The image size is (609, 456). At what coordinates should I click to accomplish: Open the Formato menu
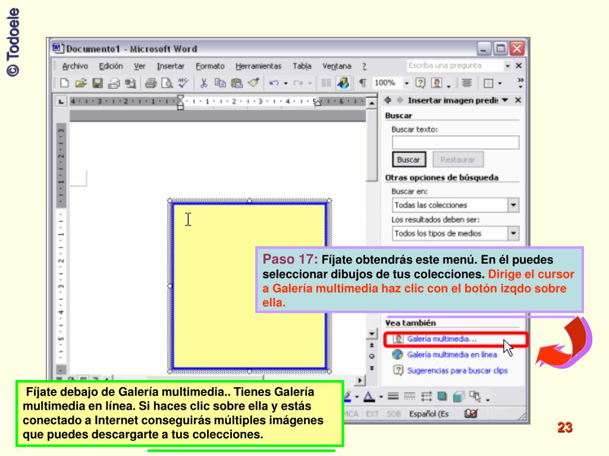click(x=210, y=66)
